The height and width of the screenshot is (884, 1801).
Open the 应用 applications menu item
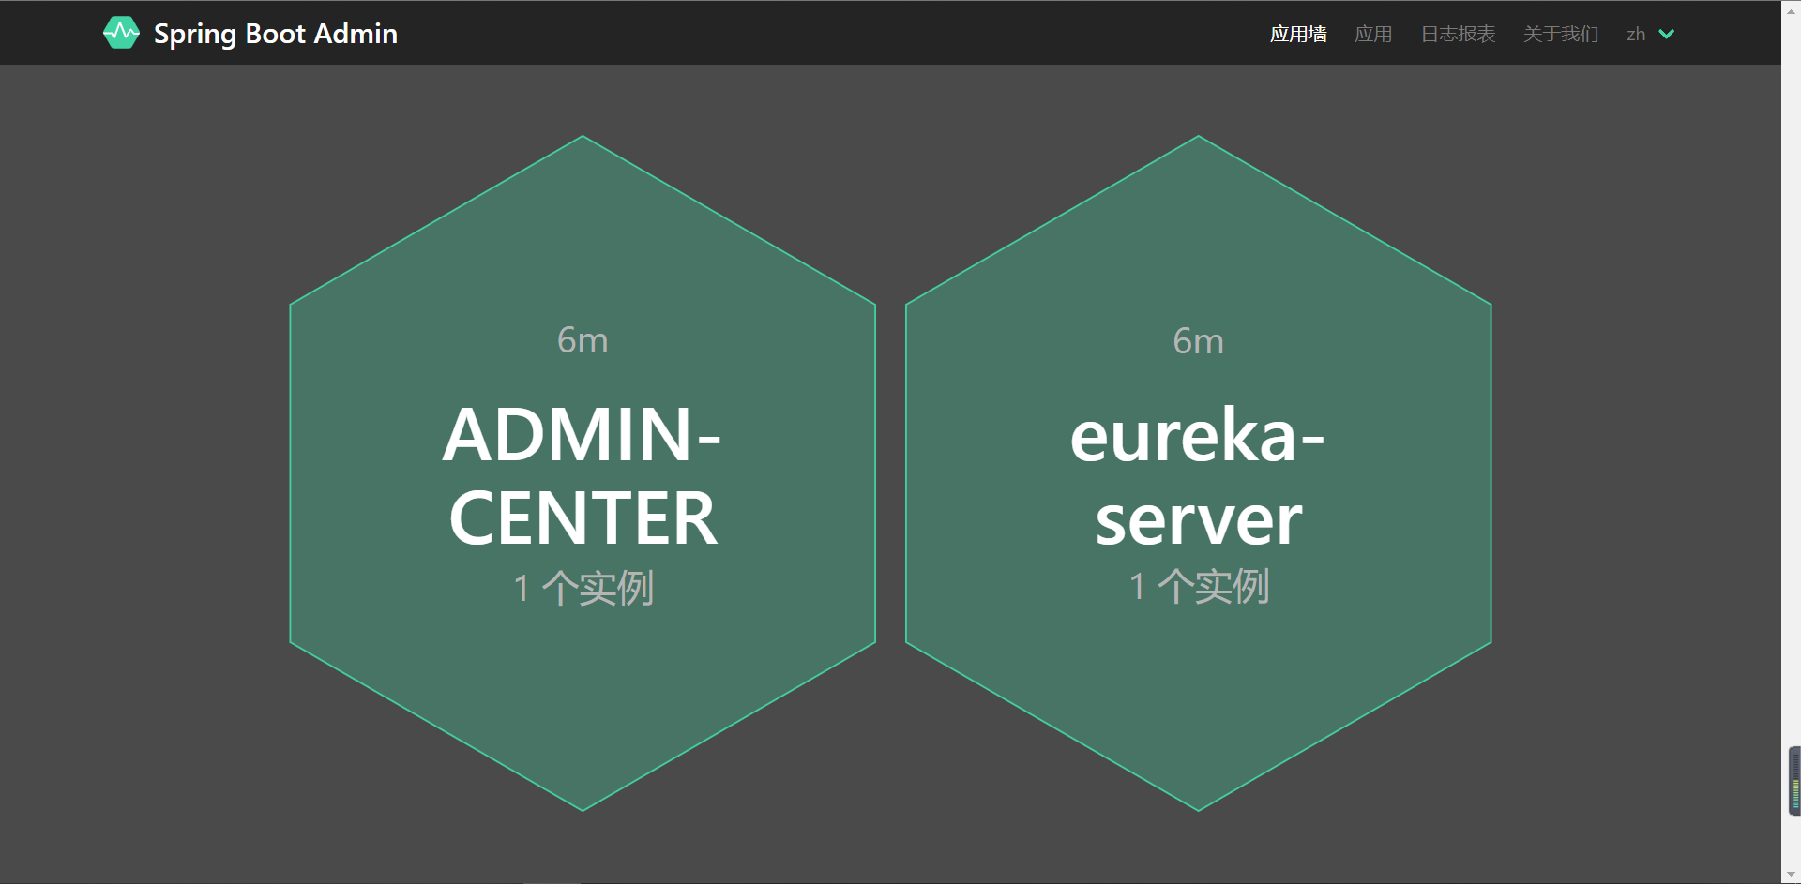pyautogui.click(x=1373, y=34)
